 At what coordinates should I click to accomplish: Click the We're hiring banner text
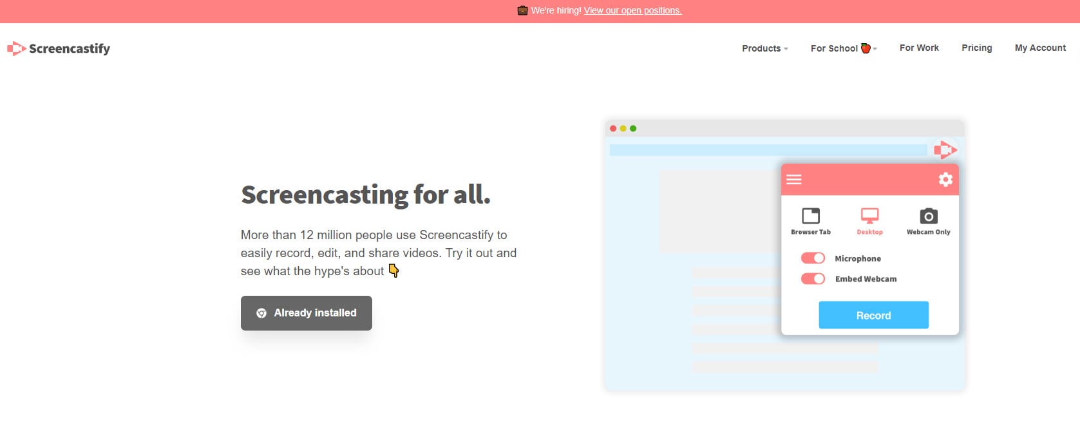pyautogui.click(x=556, y=10)
